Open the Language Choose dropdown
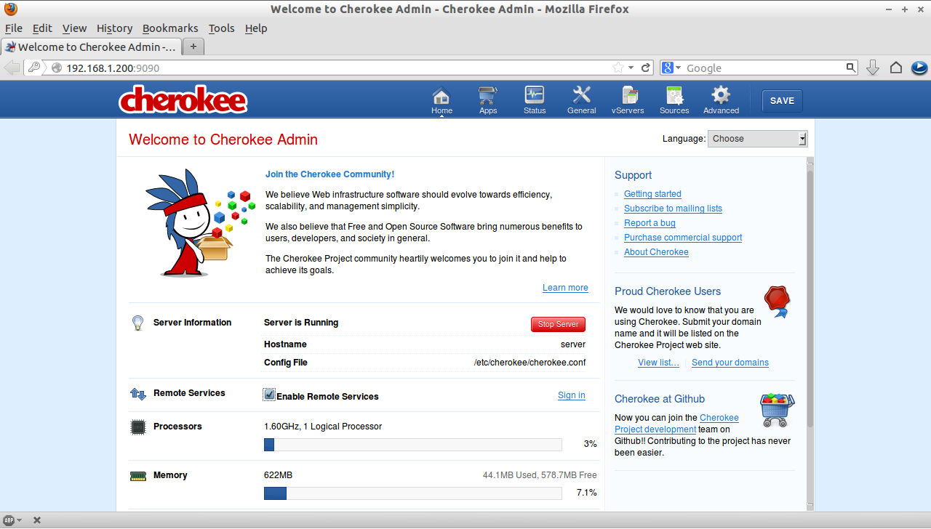 (757, 139)
